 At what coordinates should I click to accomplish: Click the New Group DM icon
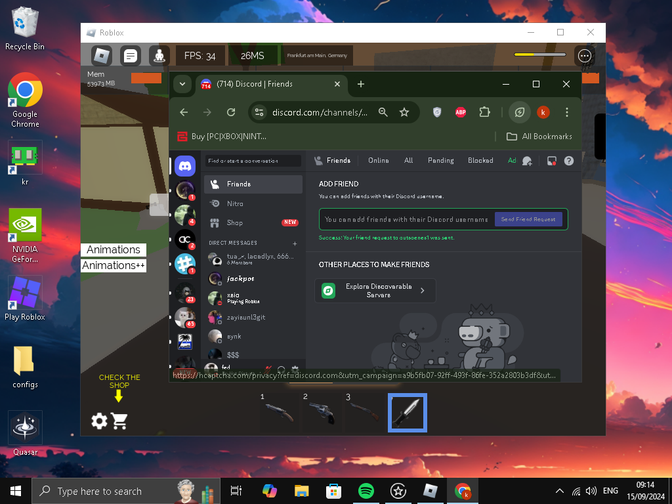click(527, 161)
